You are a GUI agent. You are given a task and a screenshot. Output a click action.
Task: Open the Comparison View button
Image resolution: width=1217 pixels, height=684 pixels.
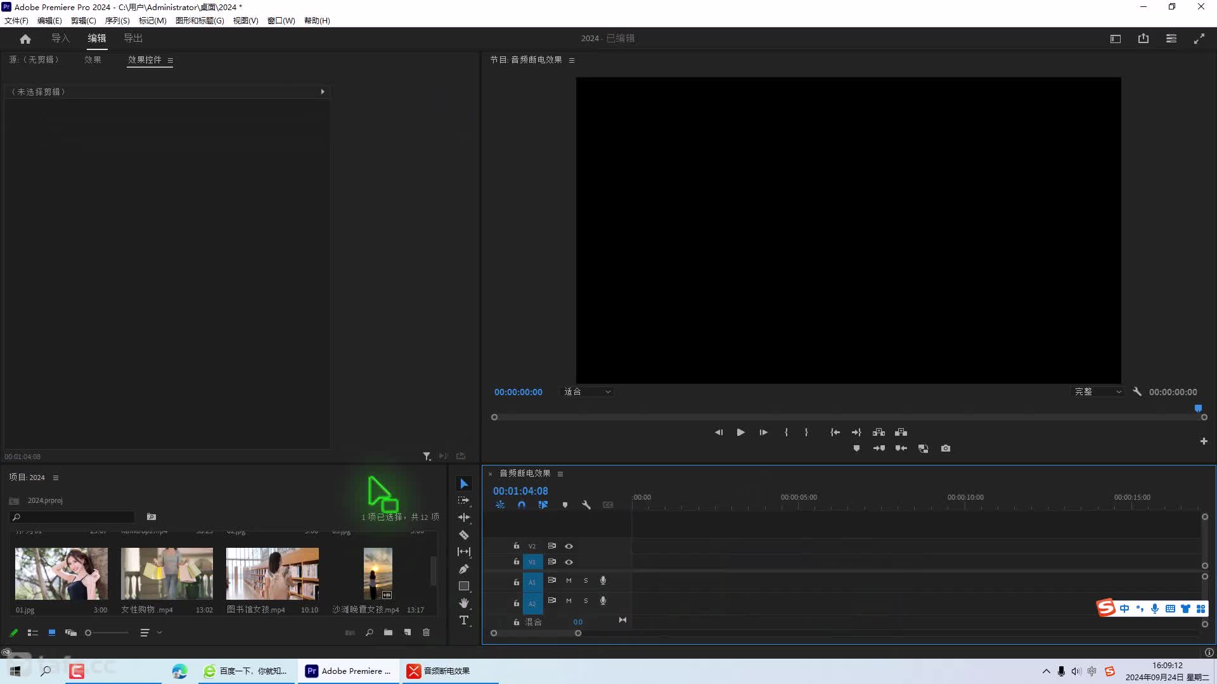(x=924, y=448)
